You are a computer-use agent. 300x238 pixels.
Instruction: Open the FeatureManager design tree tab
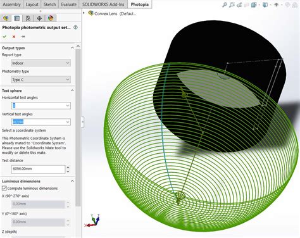[x=6, y=18]
